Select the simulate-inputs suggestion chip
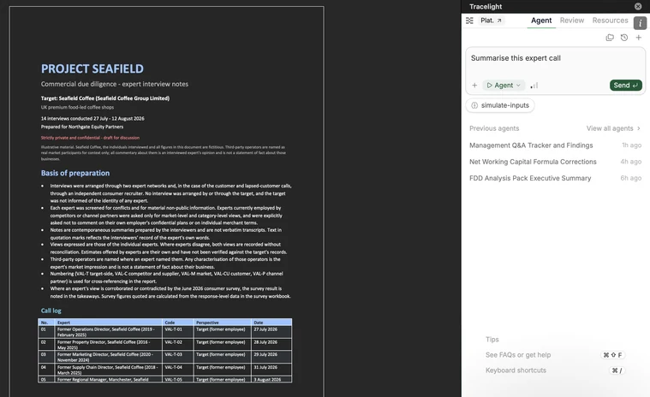Image resolution: width=650 pixels, height=397 pixels. [x=500, y=105]
